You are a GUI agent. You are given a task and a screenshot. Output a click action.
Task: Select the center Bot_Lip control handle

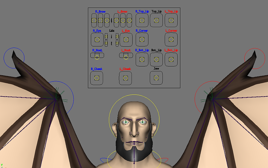click(x=156, y=59)
